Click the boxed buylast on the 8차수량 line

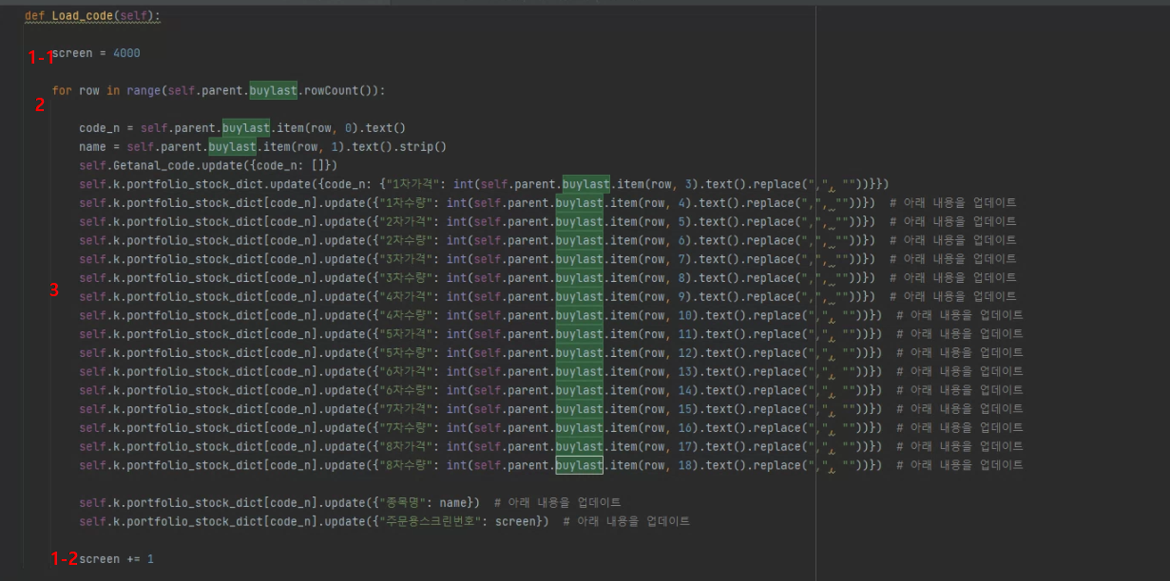(x=580, y=465)
